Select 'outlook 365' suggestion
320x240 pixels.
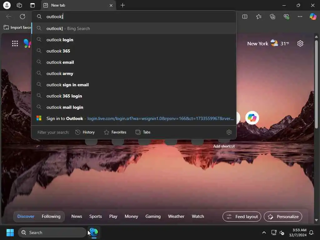134,51
